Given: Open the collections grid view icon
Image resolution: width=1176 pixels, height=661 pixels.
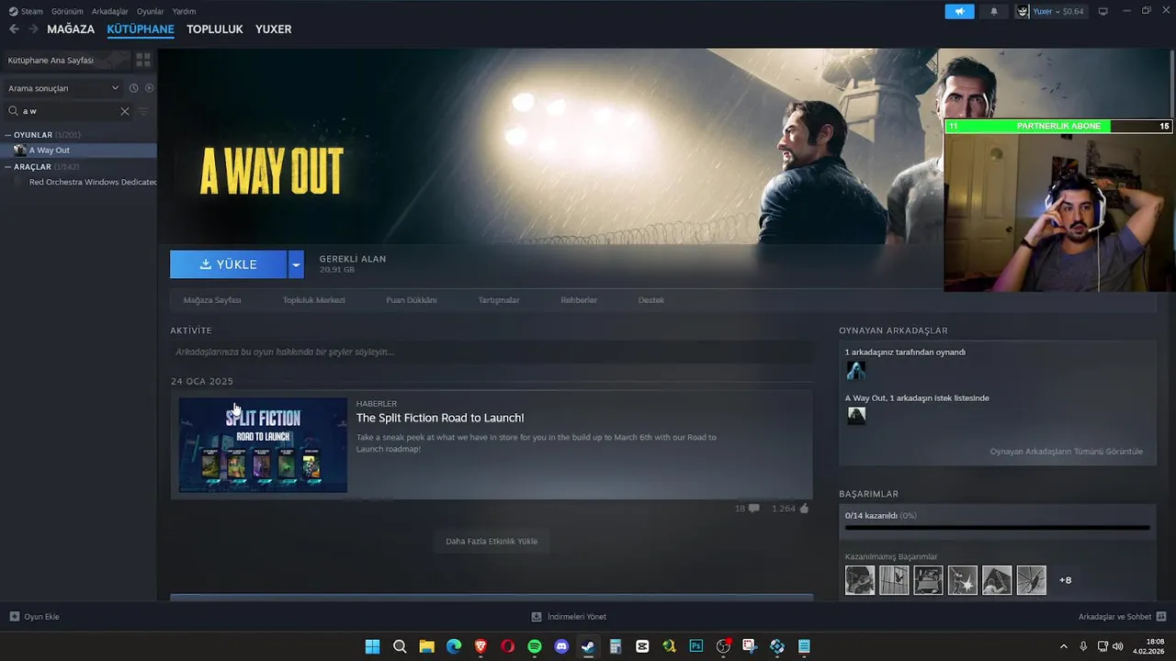Looking at the screenshot, I should pos(143,60).
